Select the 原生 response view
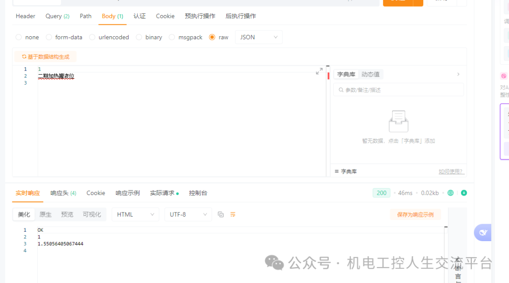 [45, 214]
